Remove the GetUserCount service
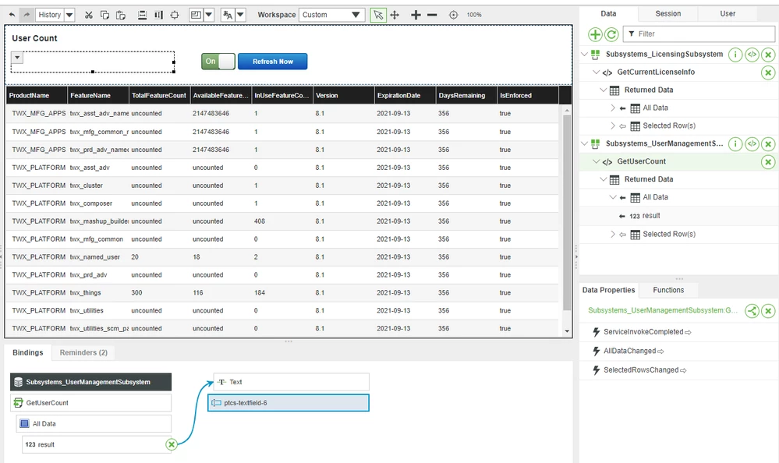The height and width of the screenshot is (463, 779). 768,162
